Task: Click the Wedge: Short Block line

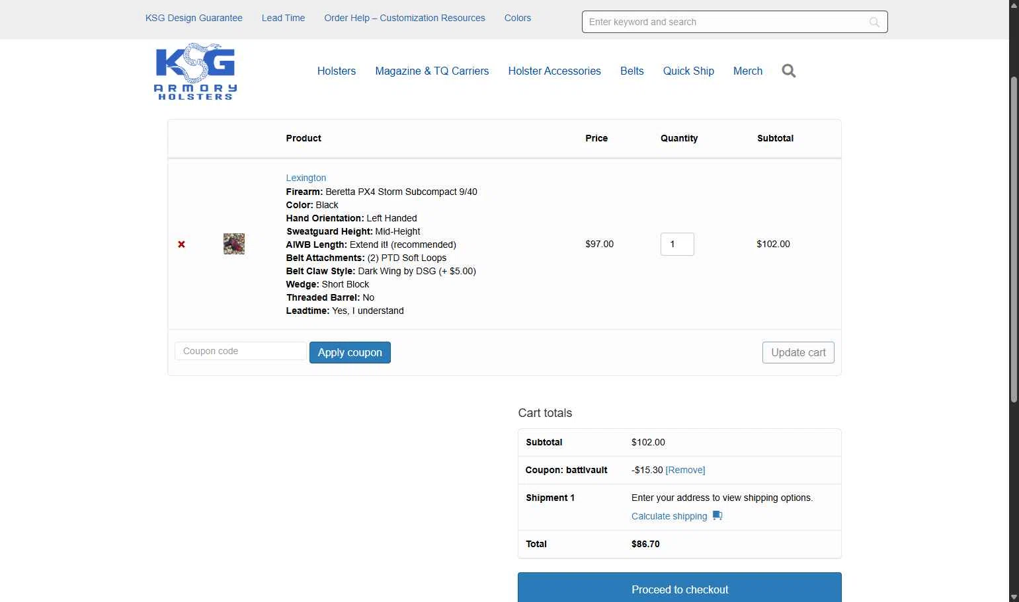Action: point(328,284)
